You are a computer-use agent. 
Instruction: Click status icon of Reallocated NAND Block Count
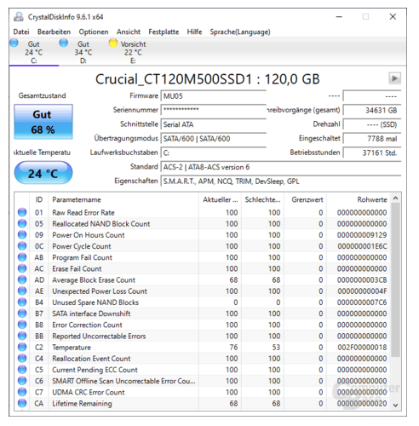pos(22,224)
